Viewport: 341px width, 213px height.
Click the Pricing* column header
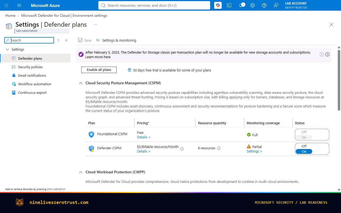(143, 123)
